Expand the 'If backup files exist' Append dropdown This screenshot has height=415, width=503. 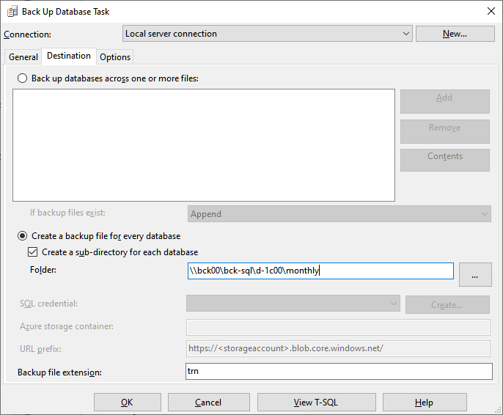pyautogui.click(x=339, y=214)
